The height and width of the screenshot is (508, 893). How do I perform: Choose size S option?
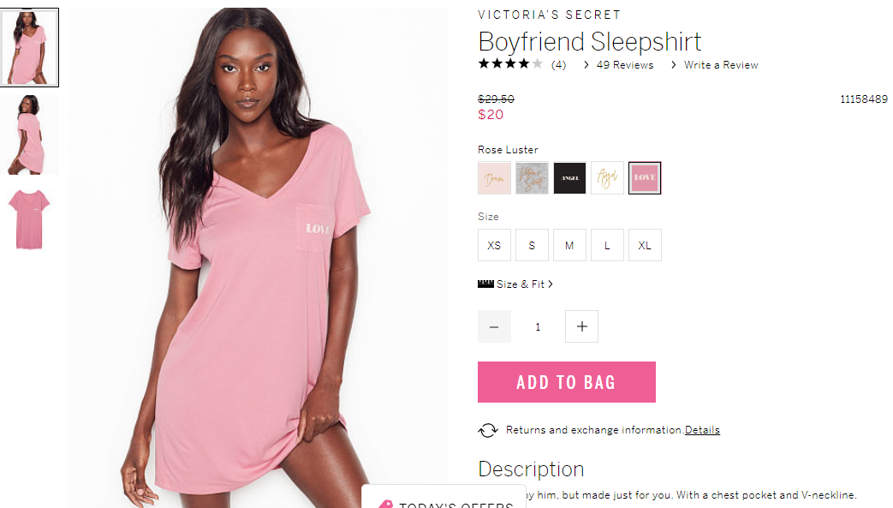click(532, 245)
